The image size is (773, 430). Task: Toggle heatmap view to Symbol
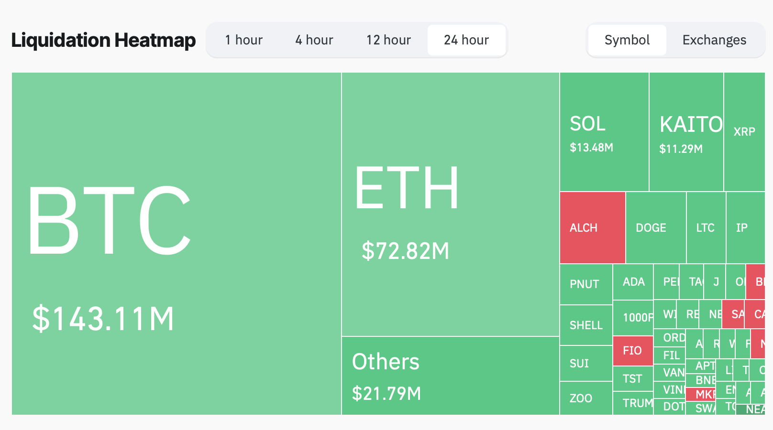[x=627, y=40]
